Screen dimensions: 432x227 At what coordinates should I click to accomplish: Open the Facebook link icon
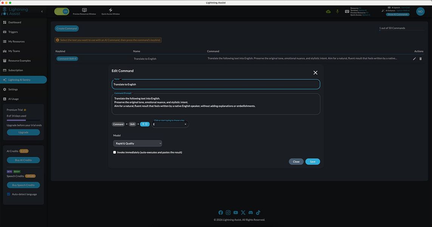221,212
